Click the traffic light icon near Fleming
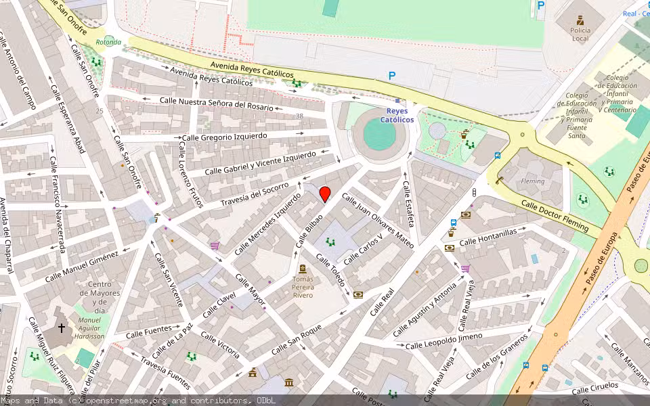Viewport: 650px width, 406px height. coord(474,193)
